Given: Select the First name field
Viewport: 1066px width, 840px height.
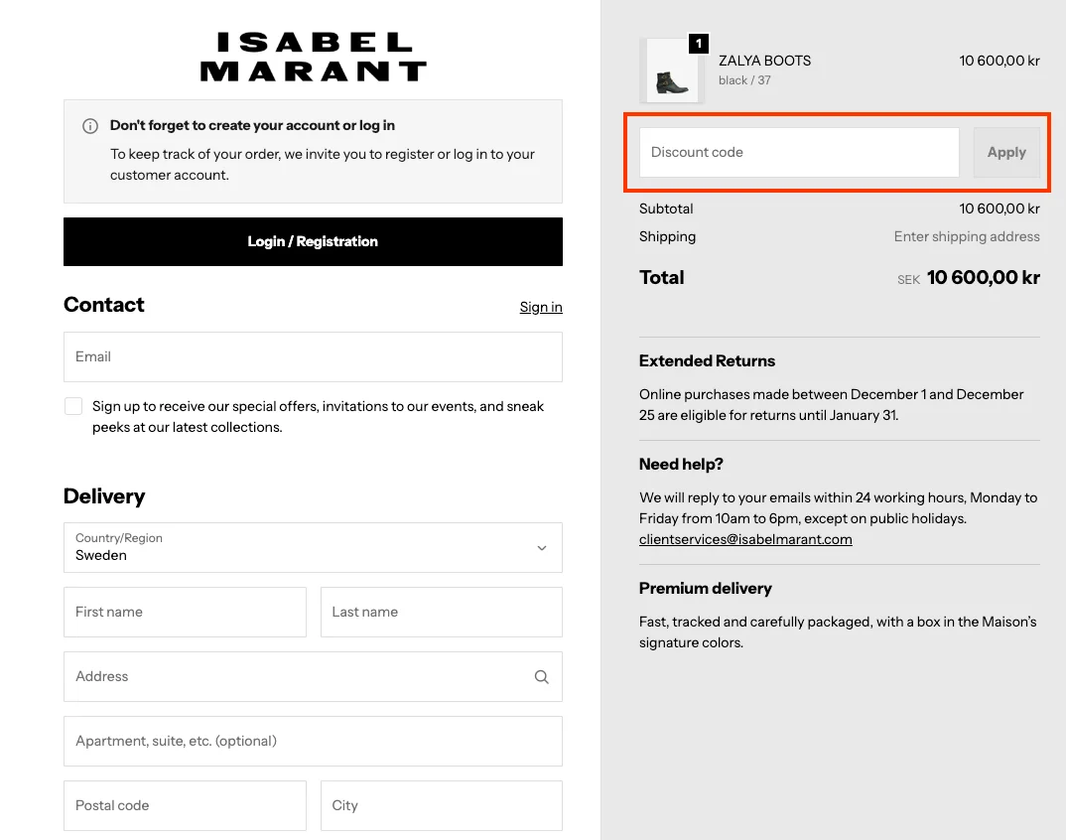Looking at the screenshot, I should point(185,613).
